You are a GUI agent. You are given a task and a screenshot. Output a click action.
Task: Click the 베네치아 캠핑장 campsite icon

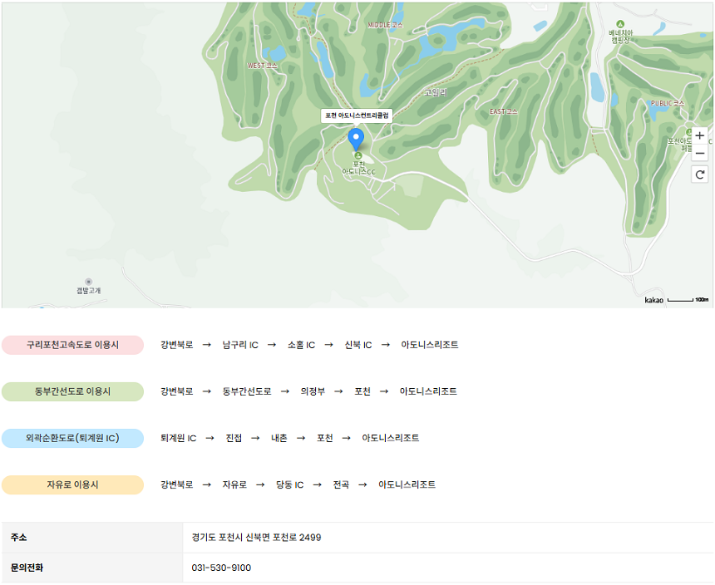pyautogui.click(x=619, y=23)
